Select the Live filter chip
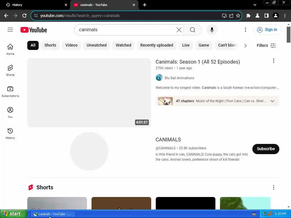Viewport: 291px width, 218px height. [x=186, y=45]
